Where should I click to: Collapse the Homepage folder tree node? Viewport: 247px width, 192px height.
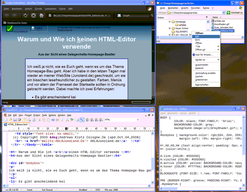click(x=169, y=22)
